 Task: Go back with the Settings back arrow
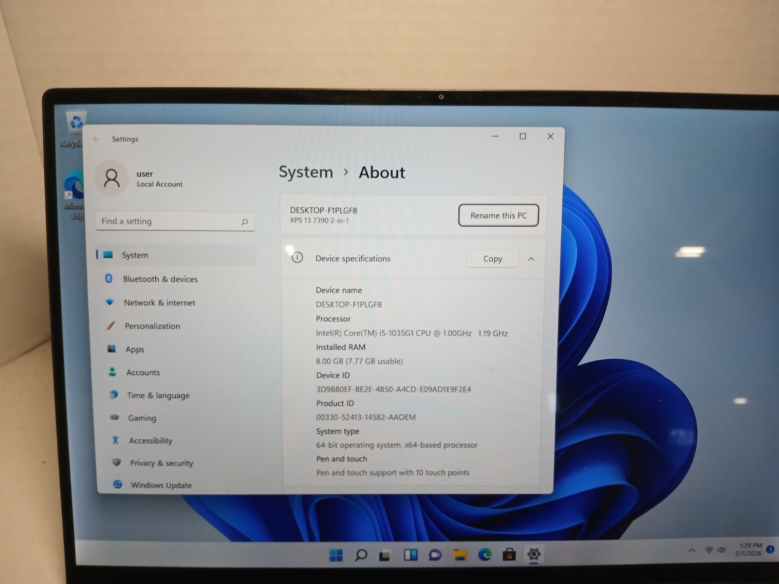(x=96, y=139)
